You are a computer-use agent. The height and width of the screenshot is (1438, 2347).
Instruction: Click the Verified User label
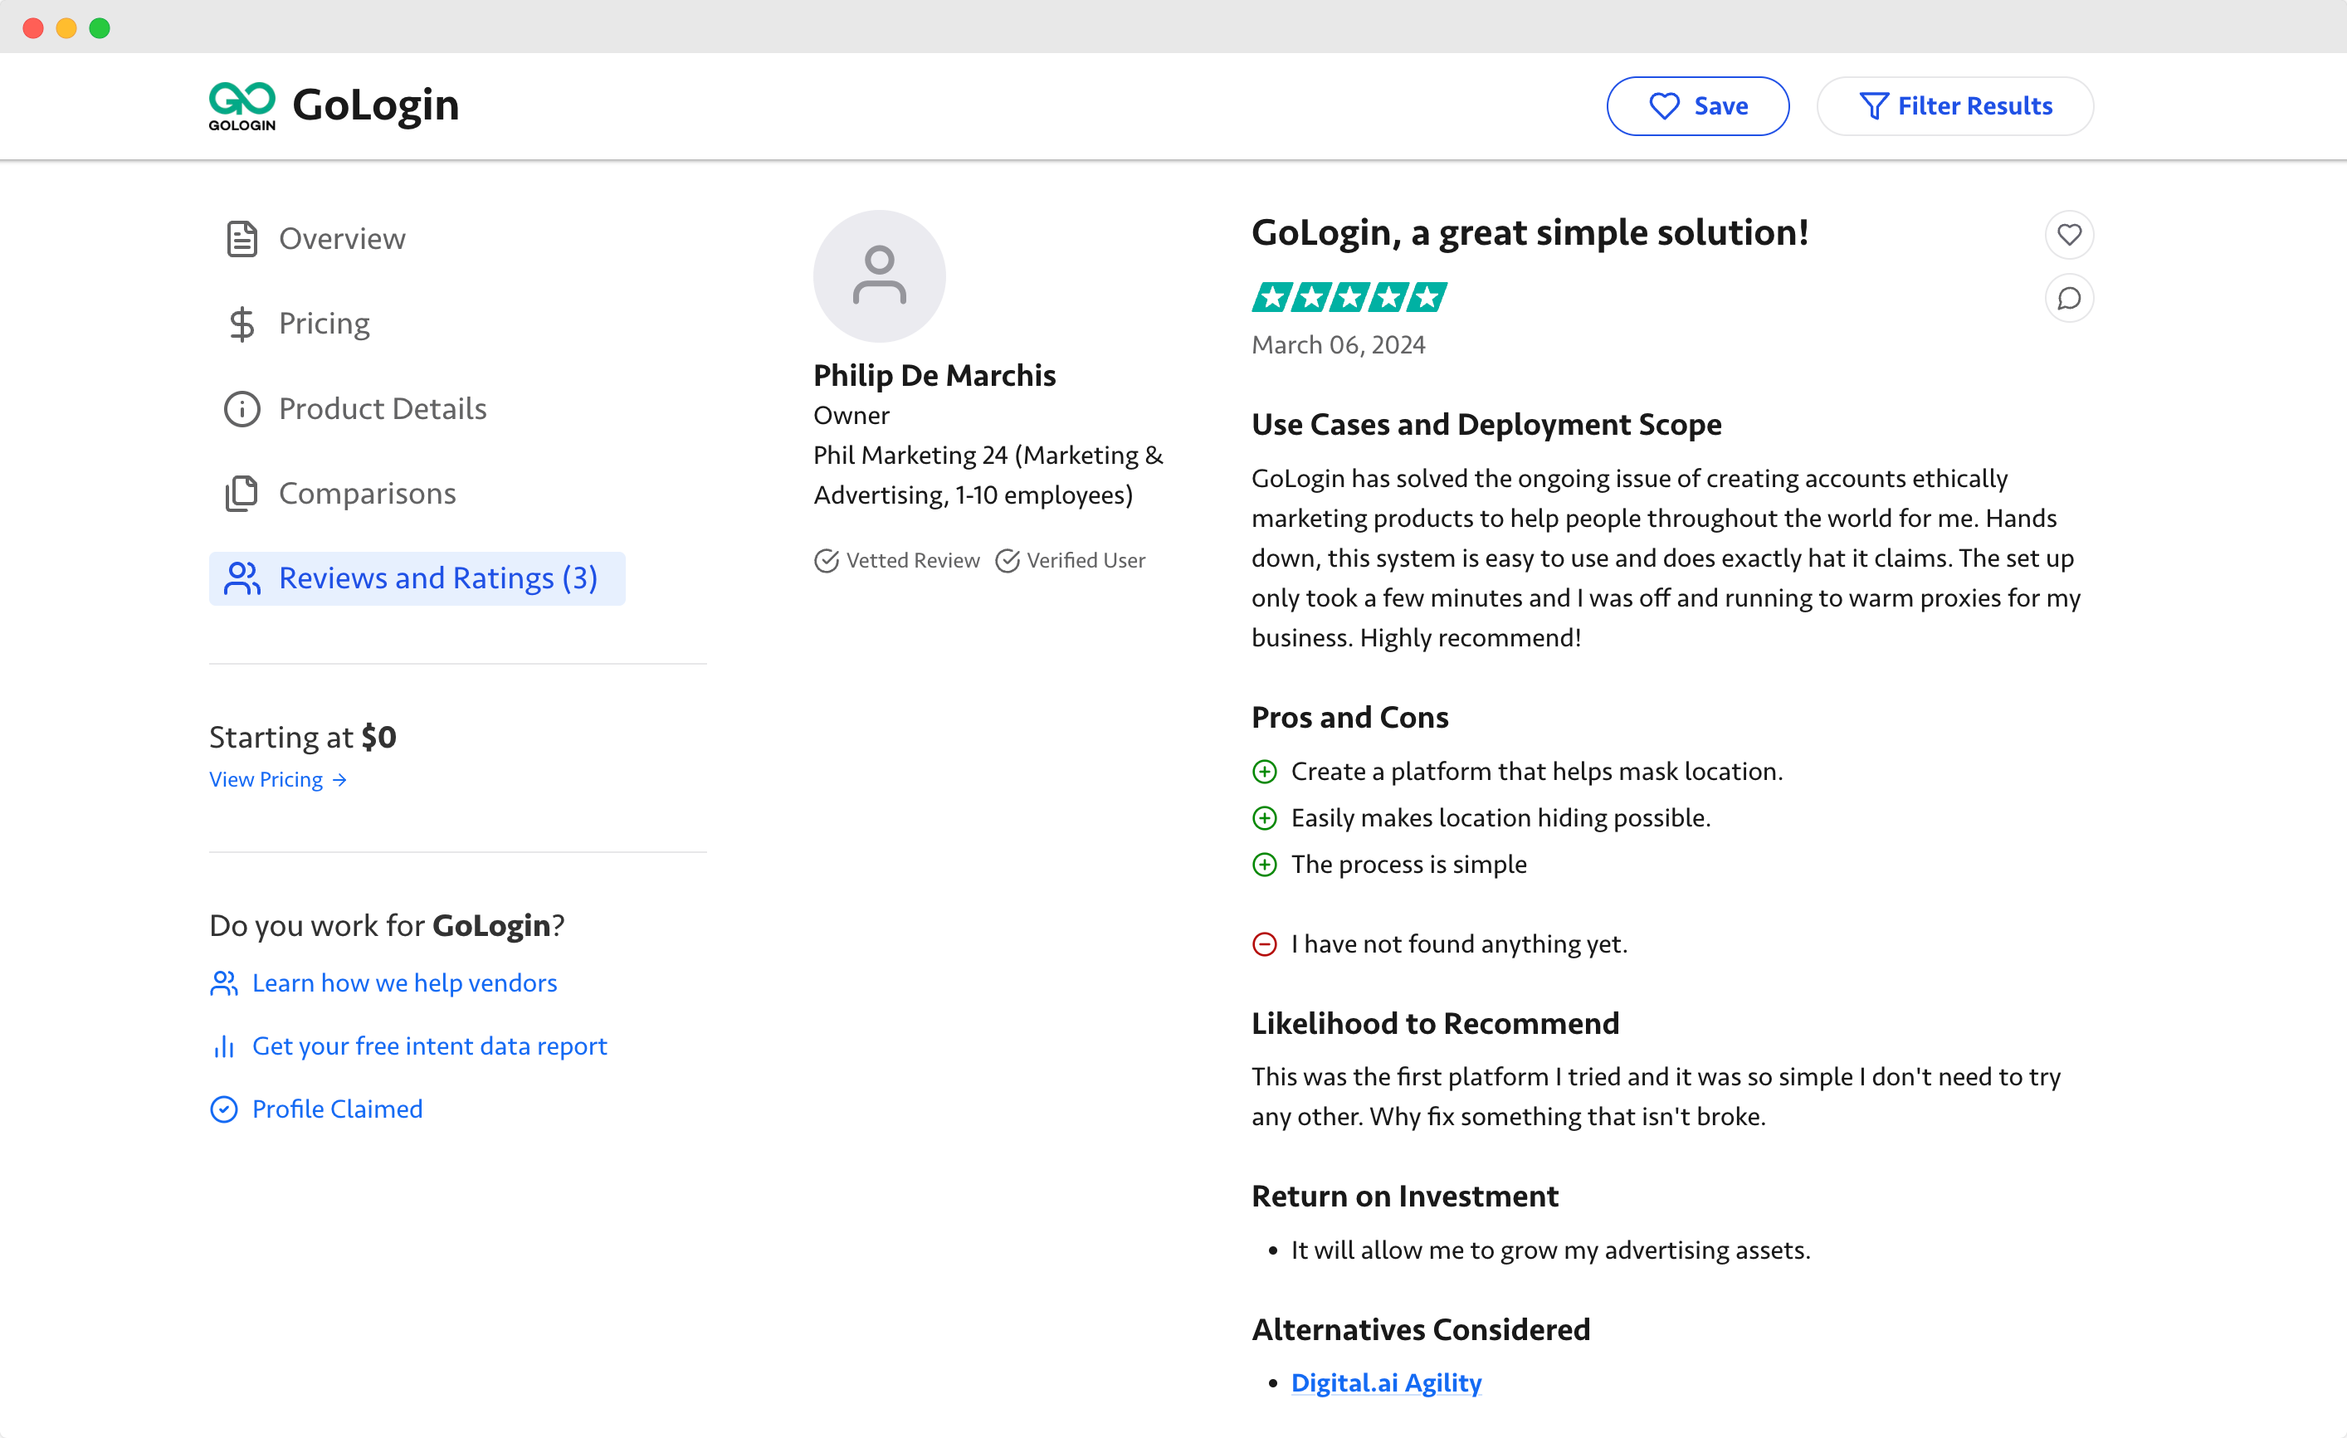1086,561
